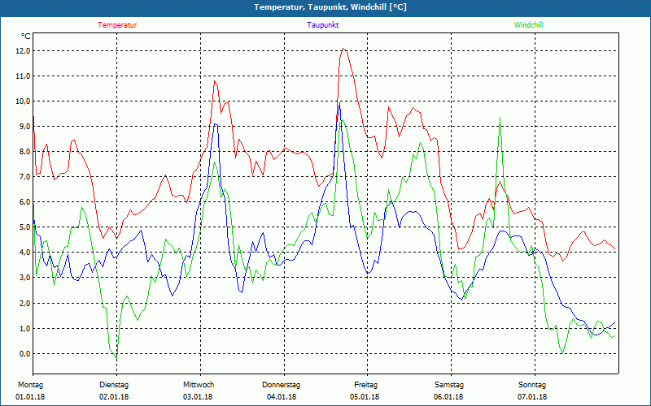Select the 9,0 y-axis value

23,127
